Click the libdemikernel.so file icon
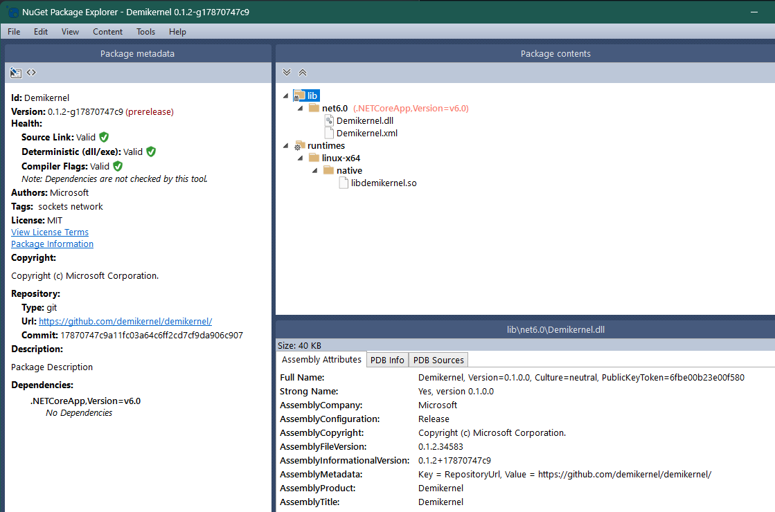 pos(343,182)
